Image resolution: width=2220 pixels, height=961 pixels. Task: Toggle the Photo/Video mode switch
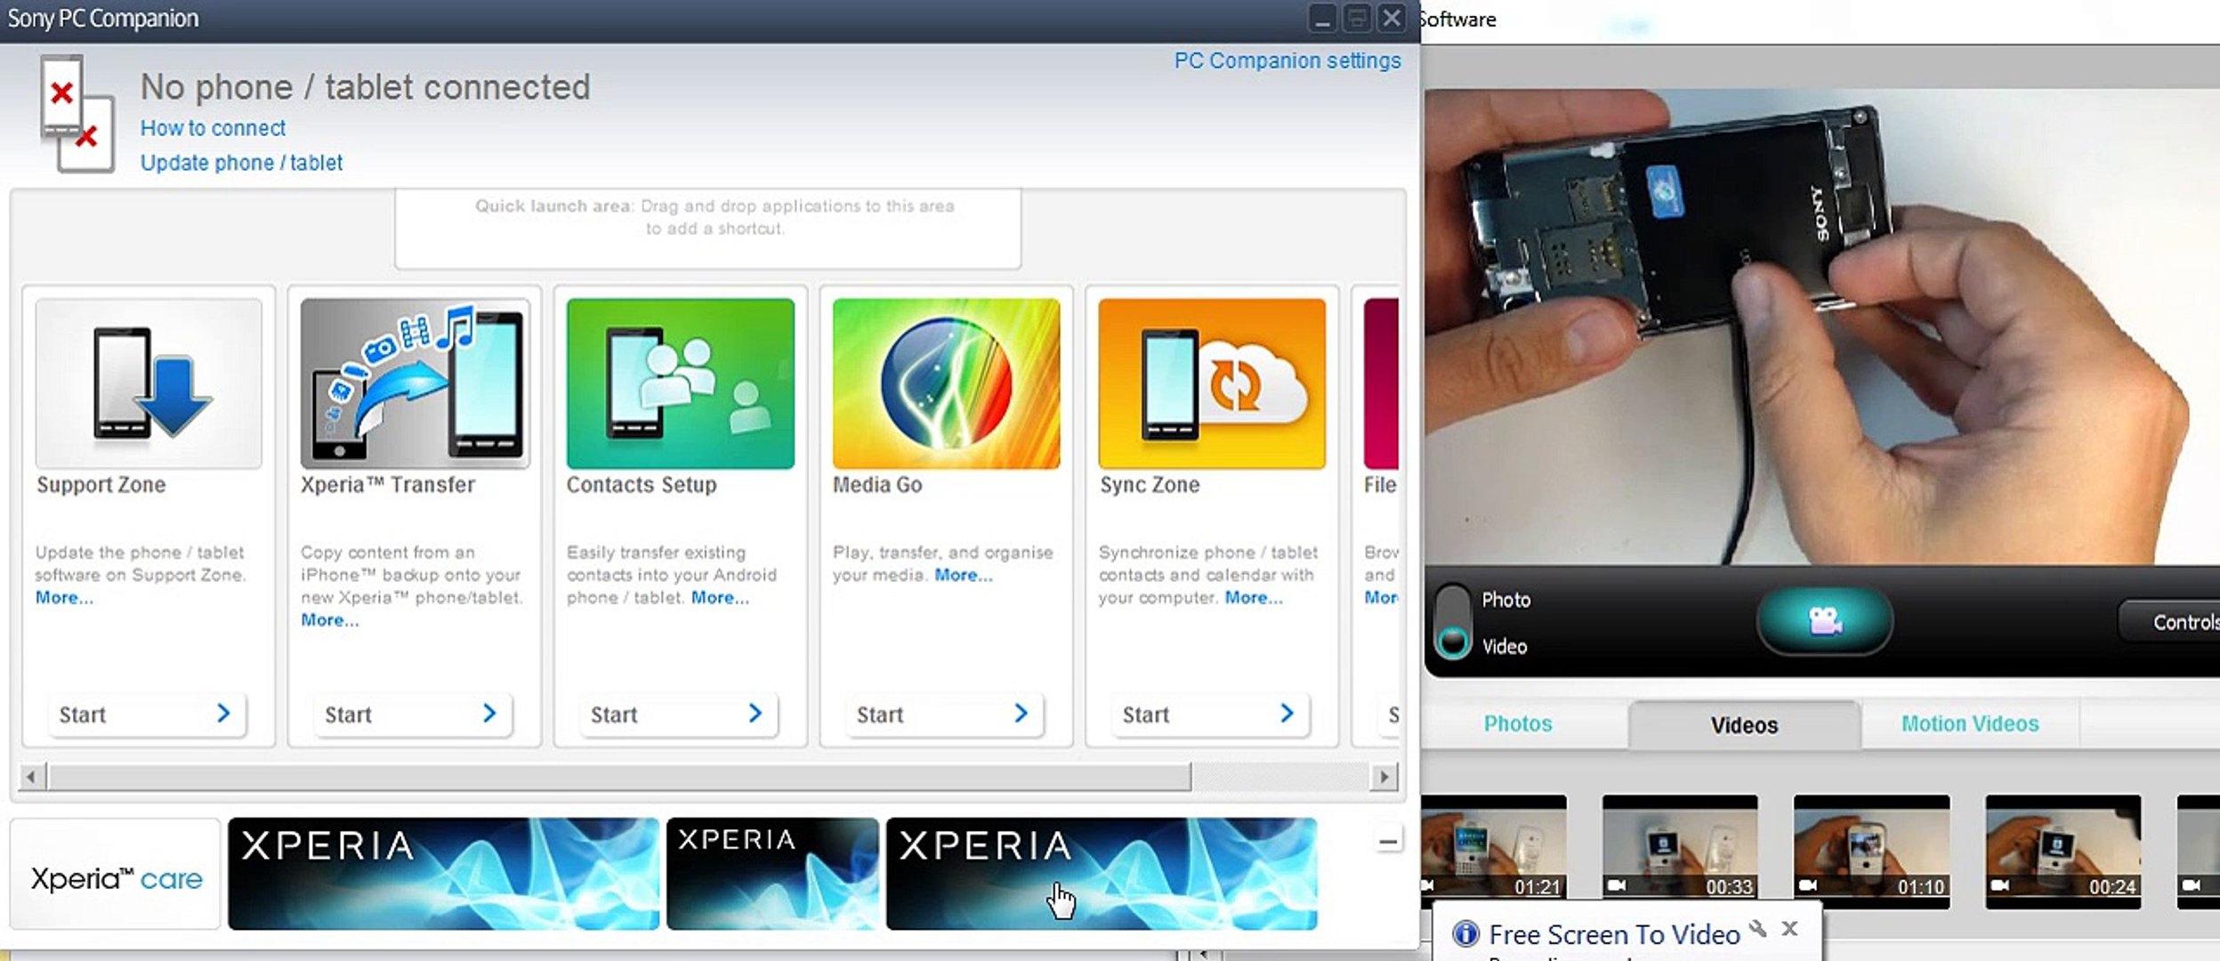[1453, 621]
